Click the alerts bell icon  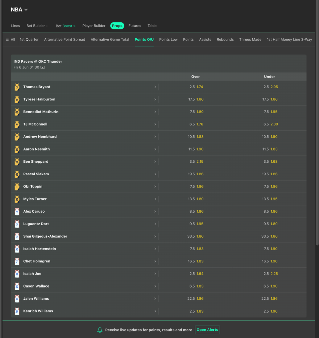(100, 330)
